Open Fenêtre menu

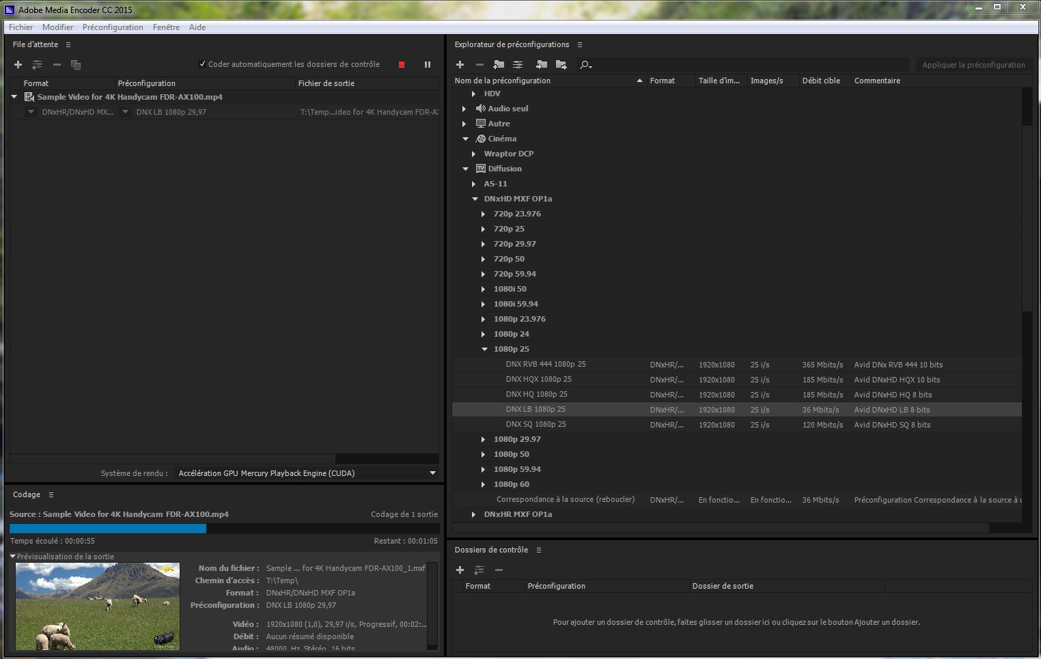166,27
